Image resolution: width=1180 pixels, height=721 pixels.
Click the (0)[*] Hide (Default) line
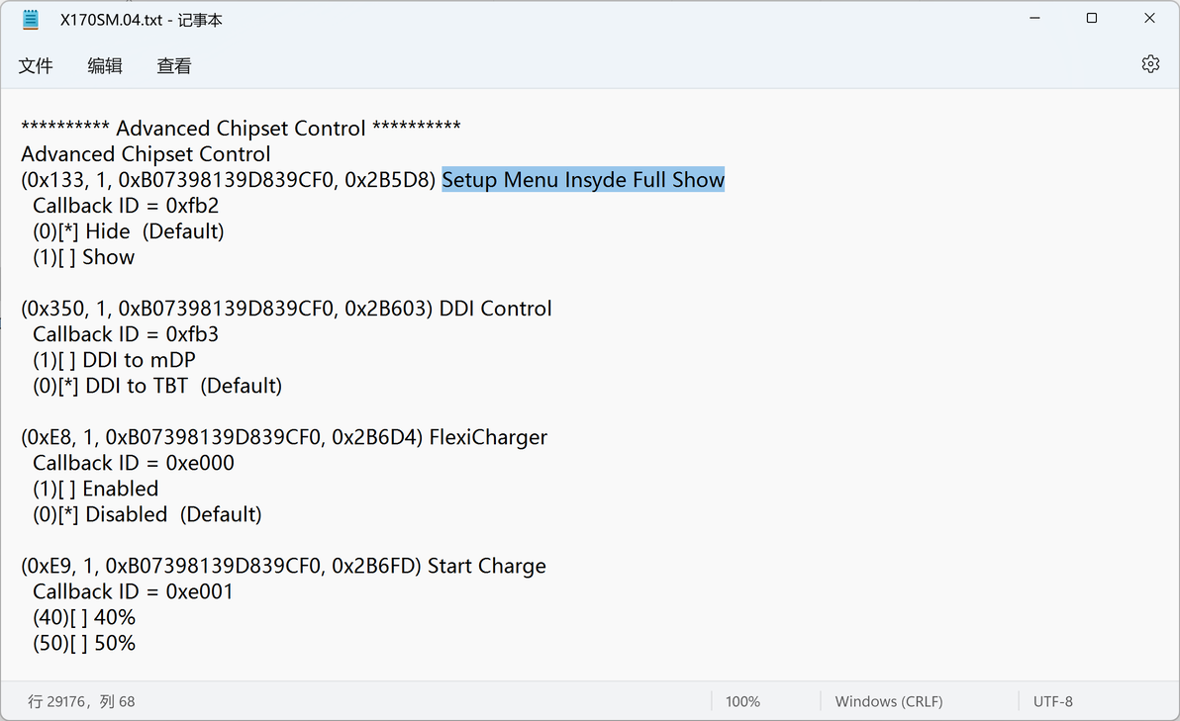[129, 231]
